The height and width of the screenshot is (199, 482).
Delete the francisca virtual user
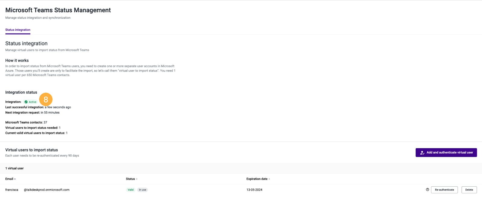[x=469, y=190]
